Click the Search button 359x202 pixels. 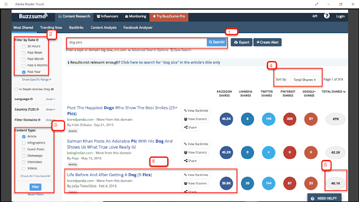217,42
